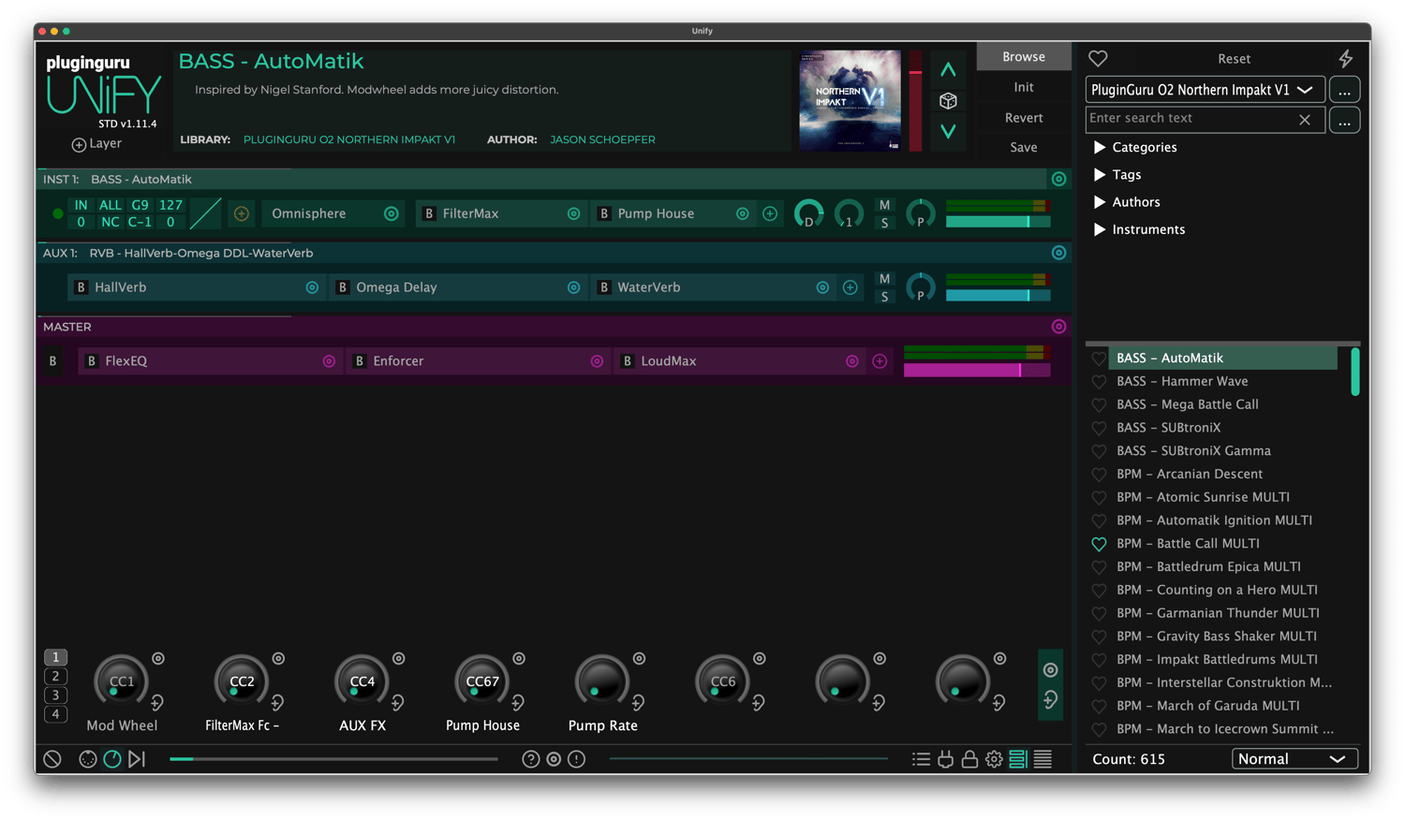The width and height of the screenshot is (1405, 820).
Task: Click the skip-forward transport icon
Action: tap(137, 759)
